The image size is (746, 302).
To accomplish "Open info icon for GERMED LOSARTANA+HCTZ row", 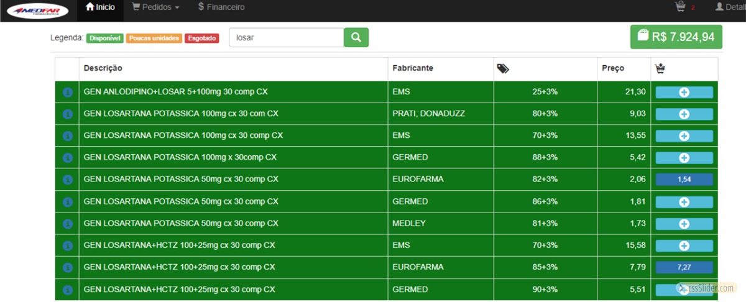I will coord(68,290).
